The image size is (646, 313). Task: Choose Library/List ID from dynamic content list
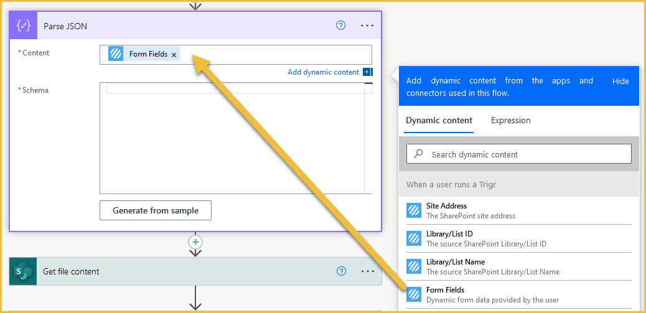click(518, 238)
